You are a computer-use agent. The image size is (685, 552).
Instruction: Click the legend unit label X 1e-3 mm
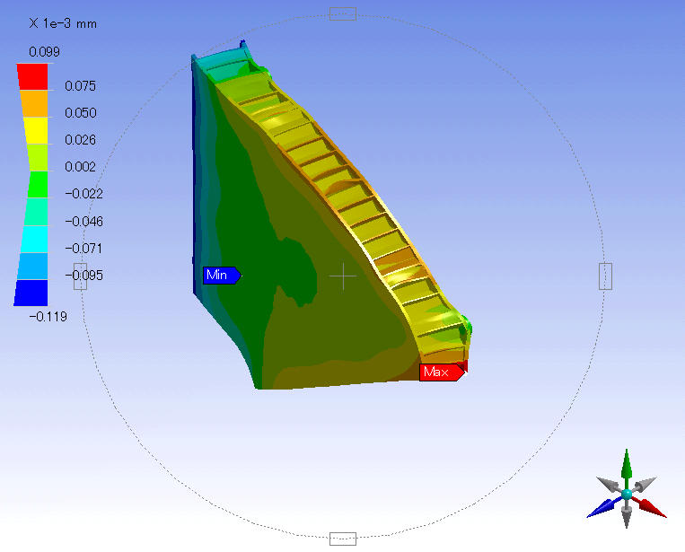coord(63,23)
